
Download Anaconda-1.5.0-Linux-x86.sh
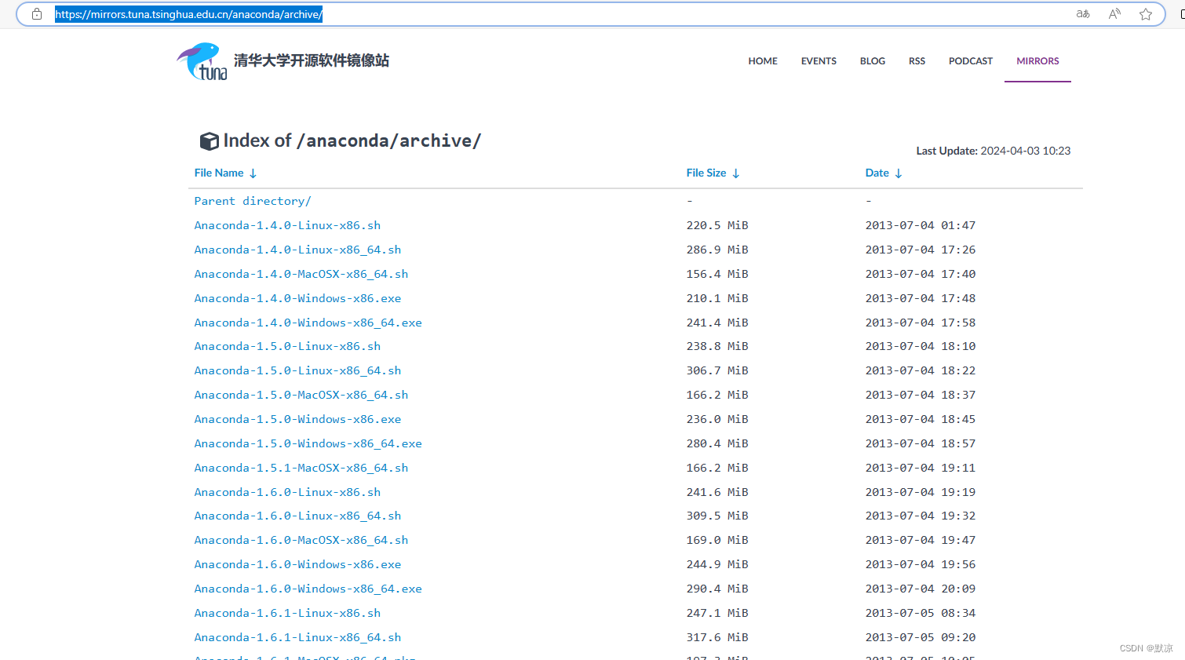tap(287, 347)
